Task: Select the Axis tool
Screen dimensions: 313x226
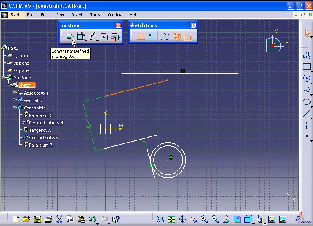Action: coord(306,125)
